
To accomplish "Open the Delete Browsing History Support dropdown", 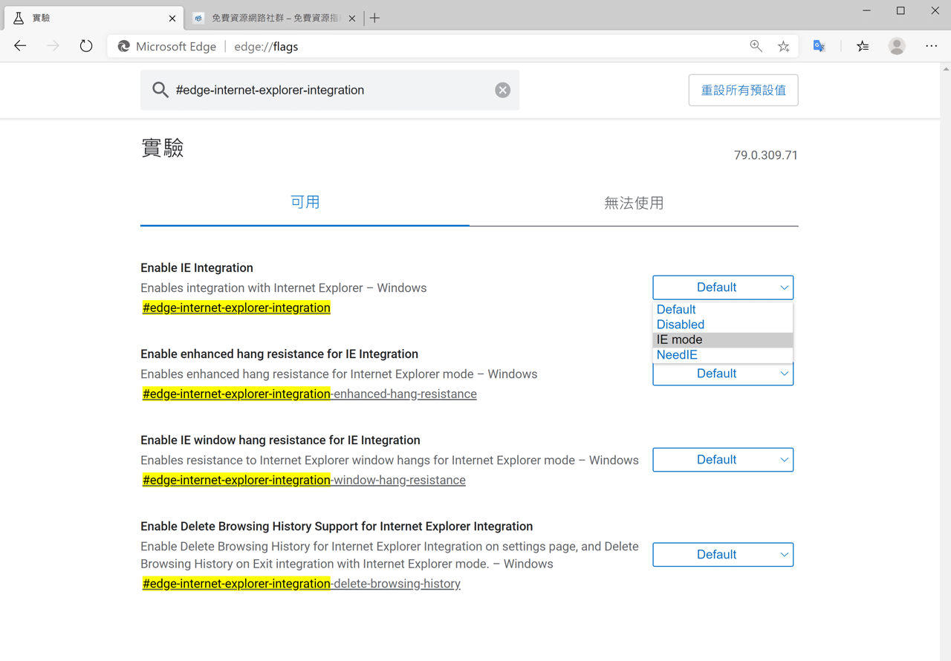I will pyautogui.click(x=723, y=555).
